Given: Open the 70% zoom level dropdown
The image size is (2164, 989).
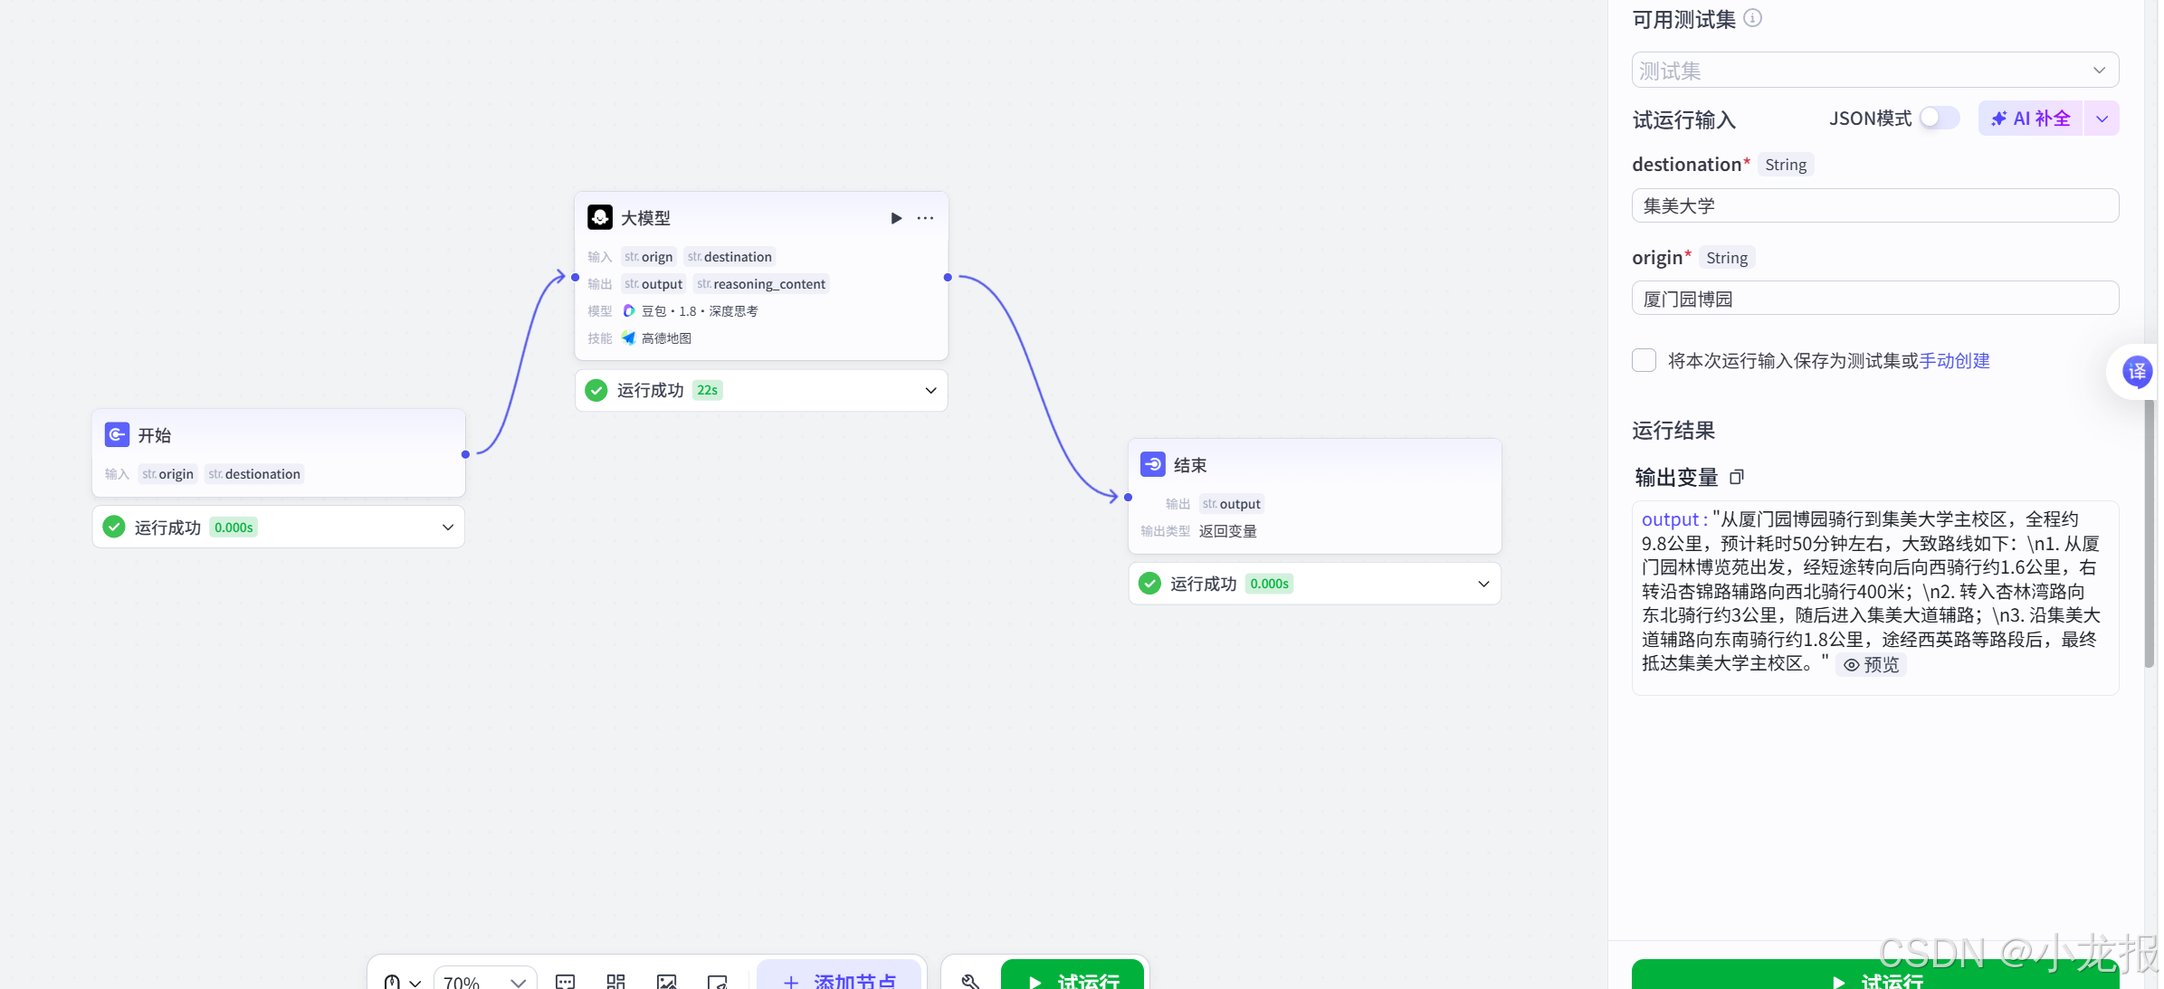Looking at the screenshot, I should tap(485, 982).
